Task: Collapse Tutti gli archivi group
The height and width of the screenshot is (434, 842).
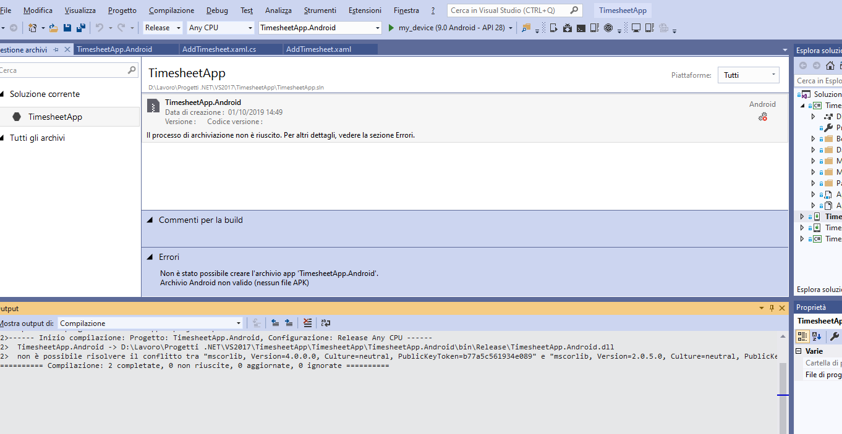Action: click(x=2, y=138)
